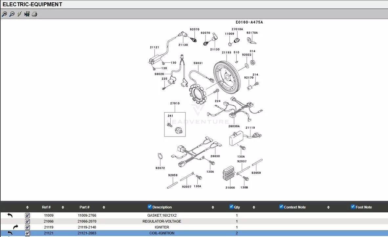Image resolution: width=388 pixels, height=237 pixels.
Task: Disable the Context Note column checkbox
Action: (x=281, y=207)
